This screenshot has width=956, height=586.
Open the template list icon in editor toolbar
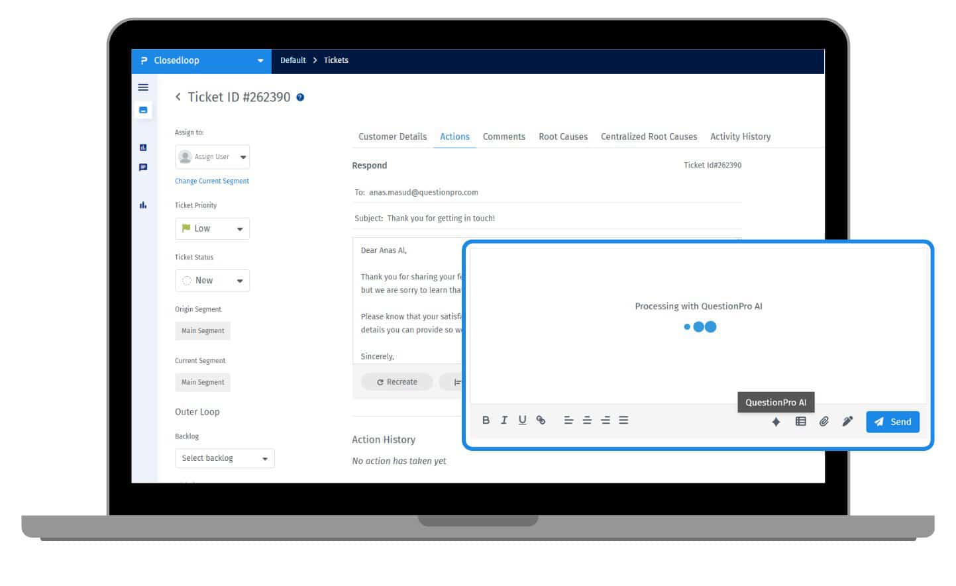800,421
